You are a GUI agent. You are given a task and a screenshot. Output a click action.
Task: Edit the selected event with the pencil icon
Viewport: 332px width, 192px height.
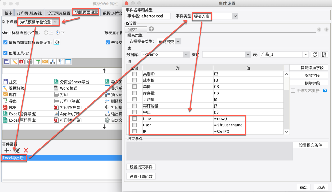tap(17, 150)
